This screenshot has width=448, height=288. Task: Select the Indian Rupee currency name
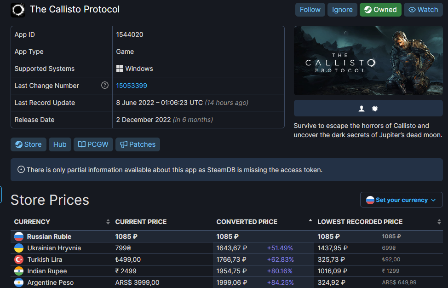pyautogui.click(x=47, y=271)
